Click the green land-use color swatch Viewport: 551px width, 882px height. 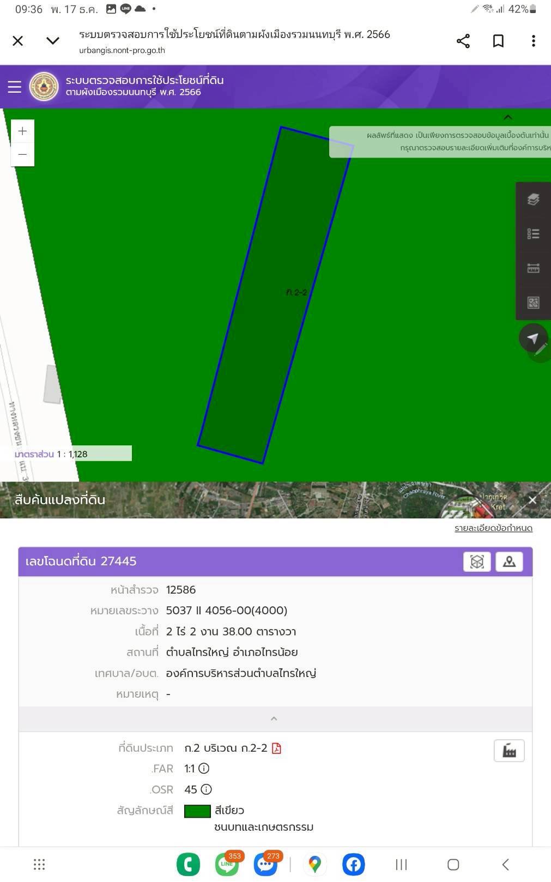point(197,811)
